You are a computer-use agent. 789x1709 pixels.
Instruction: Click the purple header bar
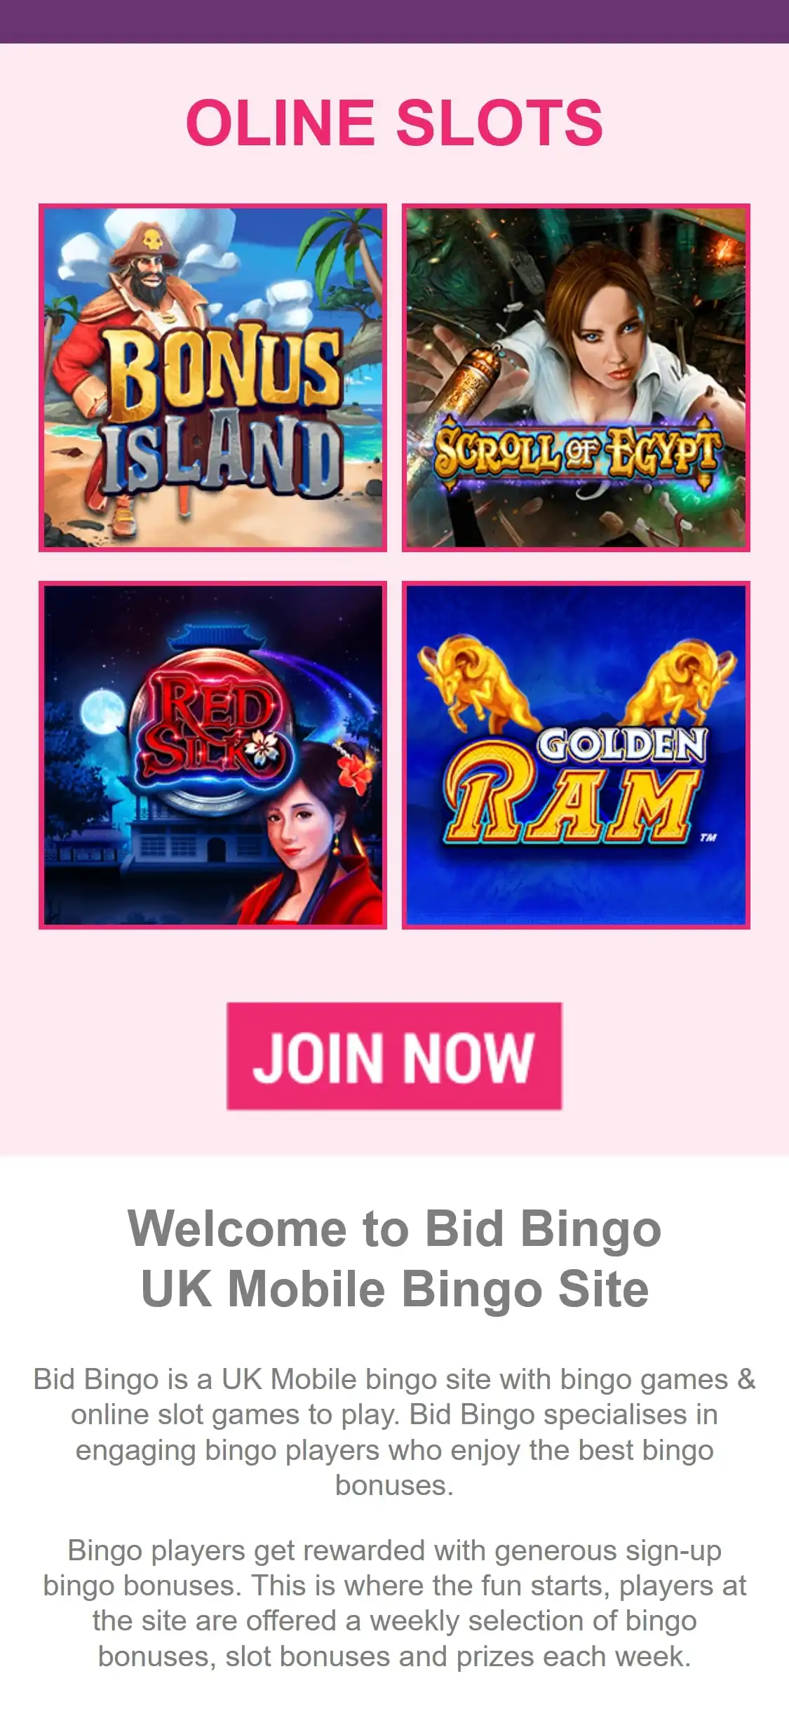(394, 21)
